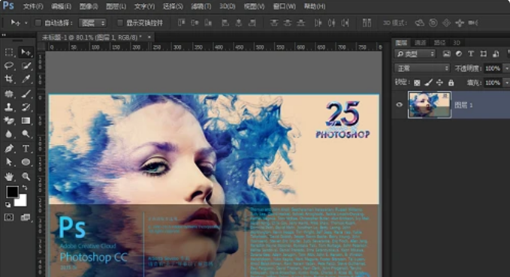510x277 pixels.
Task: Select the Rectangular Marquee tool
Action: (x=9, y=53)
